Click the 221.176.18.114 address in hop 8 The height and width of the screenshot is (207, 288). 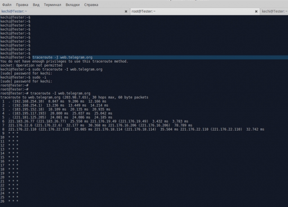click(108, 129)
